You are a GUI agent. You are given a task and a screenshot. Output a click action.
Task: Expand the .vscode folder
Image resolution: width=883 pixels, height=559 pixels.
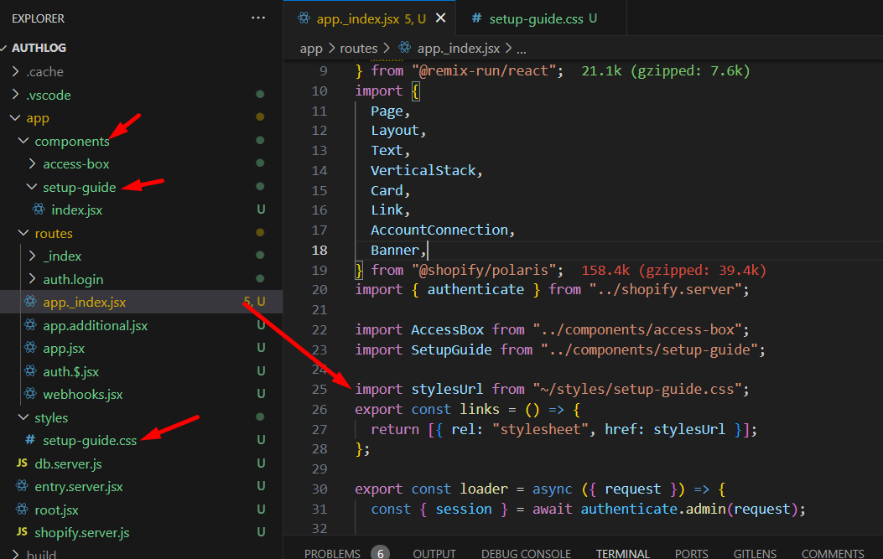[15, 95]
